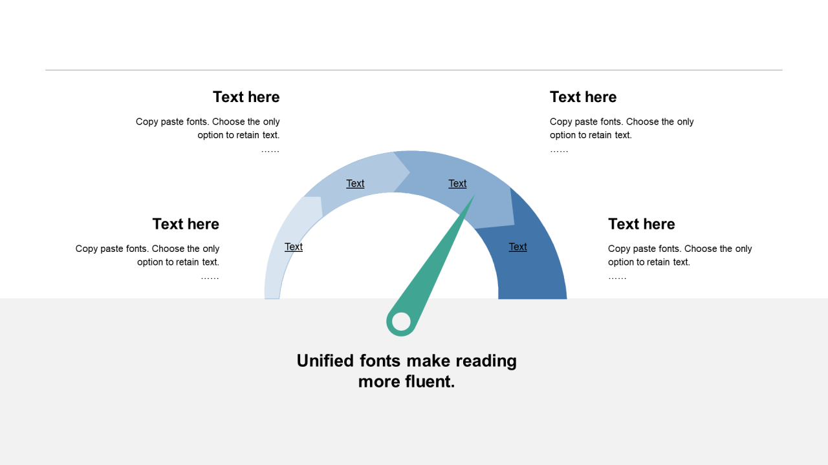Open the Text link on second gauge segment
Viewport: 828px width, 465px height.
(x=355, y=183)
